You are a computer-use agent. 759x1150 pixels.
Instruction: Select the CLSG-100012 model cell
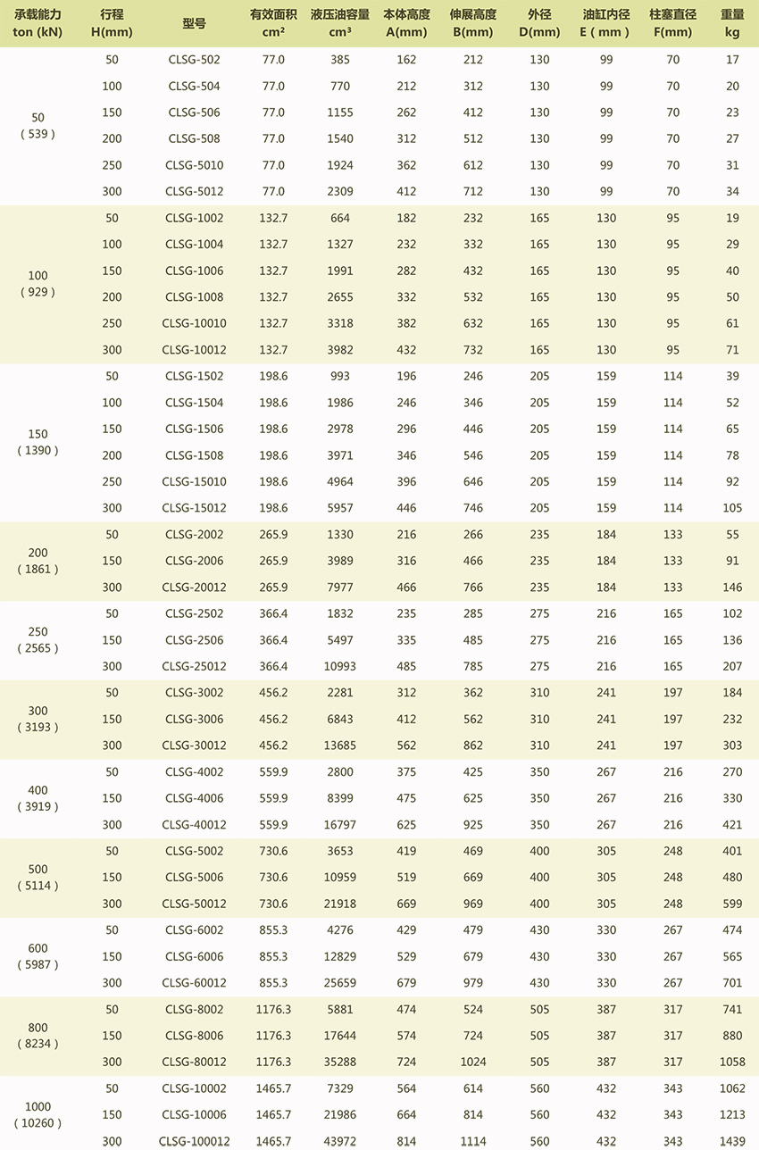coord(194,1141)
